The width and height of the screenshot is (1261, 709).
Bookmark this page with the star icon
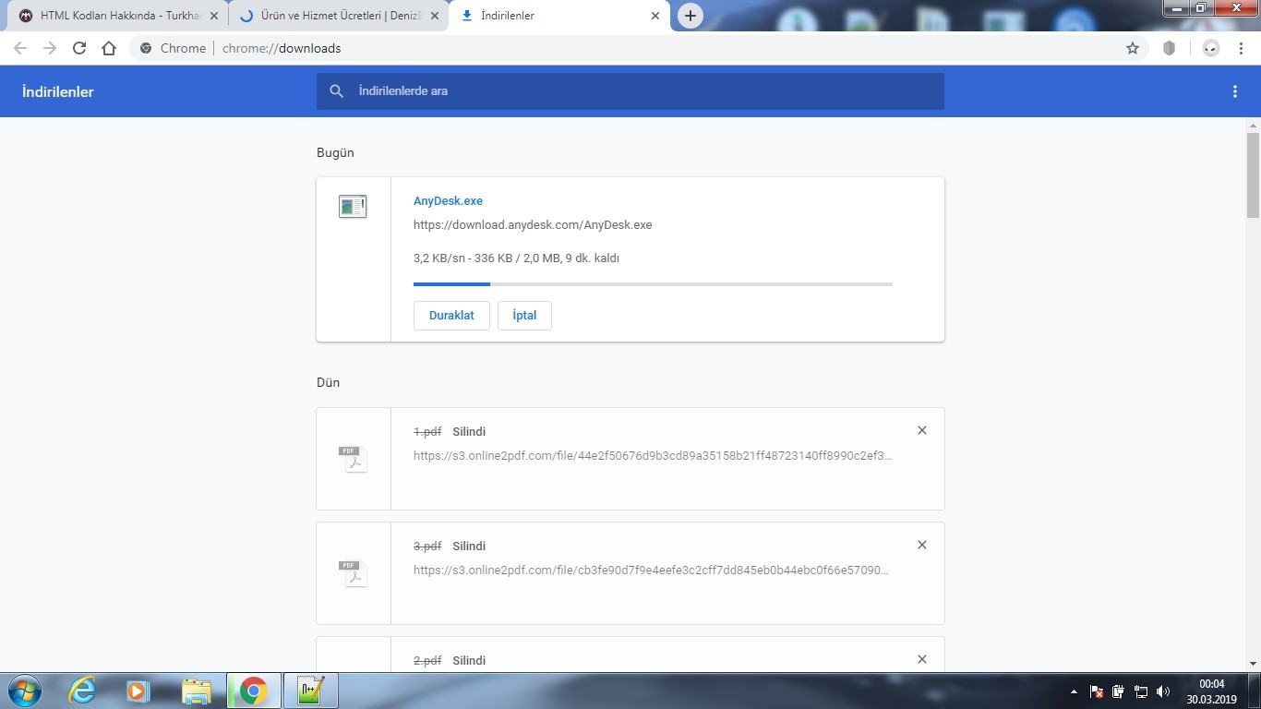coord(1133,48)
